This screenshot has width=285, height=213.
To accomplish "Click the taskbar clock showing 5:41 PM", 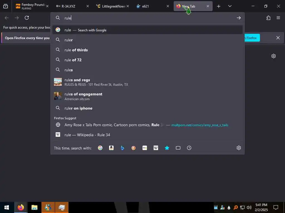I will point(261,207).
